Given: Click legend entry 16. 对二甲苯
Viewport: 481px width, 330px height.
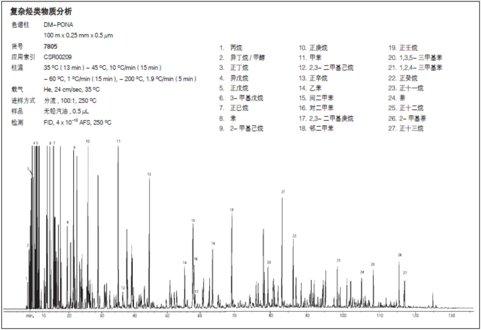Looking at the screenshot, I should pos(316,108).
